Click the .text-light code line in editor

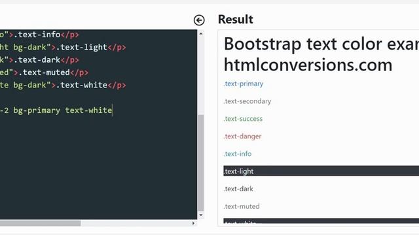(x=63, y=48)
